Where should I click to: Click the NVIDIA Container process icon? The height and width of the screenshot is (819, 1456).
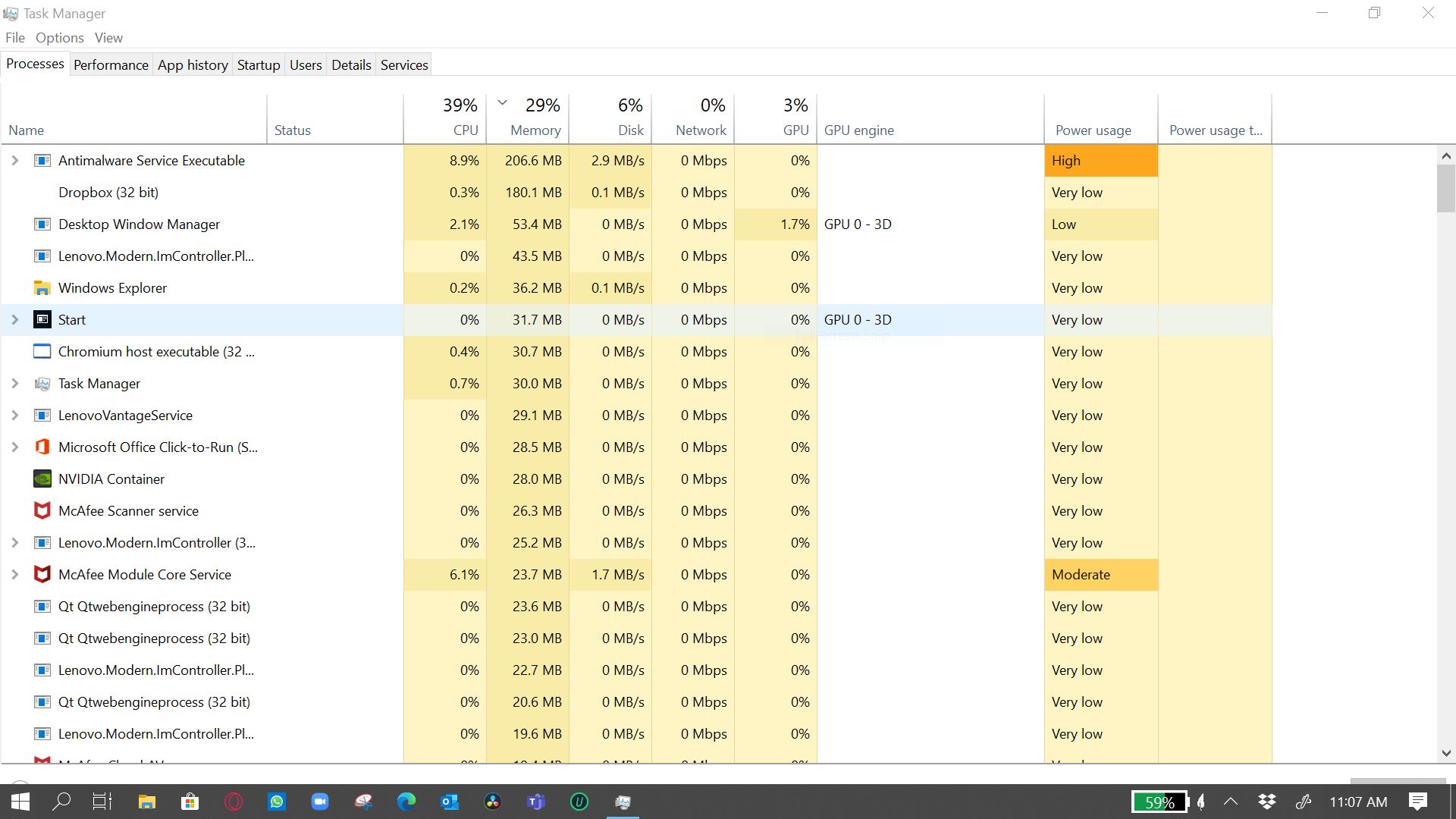pos(42,479)
